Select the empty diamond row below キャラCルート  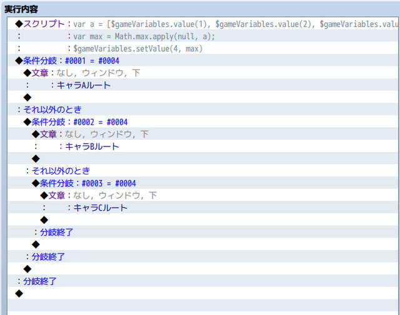coord(202,220)
